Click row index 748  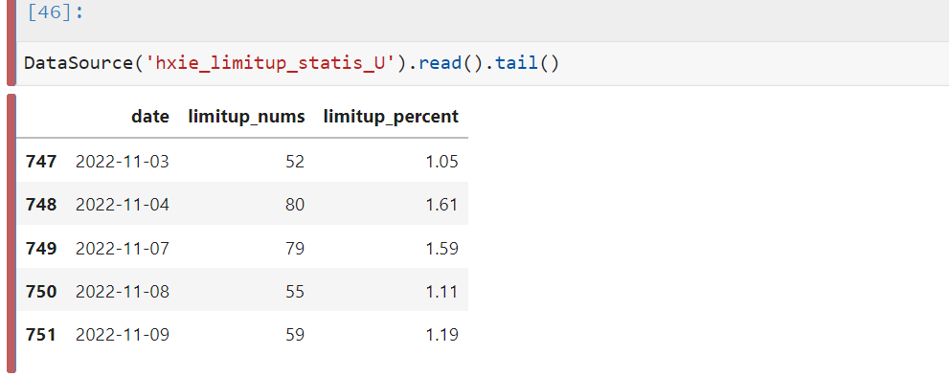pos(41,205)
